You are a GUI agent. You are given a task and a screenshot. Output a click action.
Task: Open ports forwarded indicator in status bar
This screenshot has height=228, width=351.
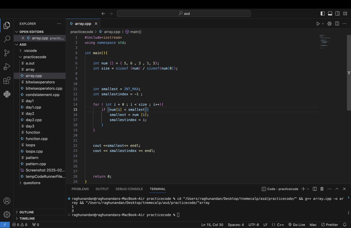tap(35, 225)
